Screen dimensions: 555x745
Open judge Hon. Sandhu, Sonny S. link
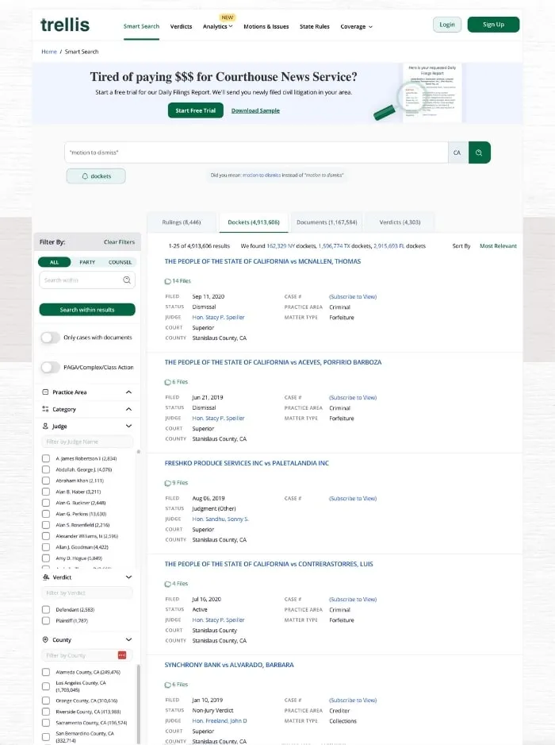pos(220,519)
